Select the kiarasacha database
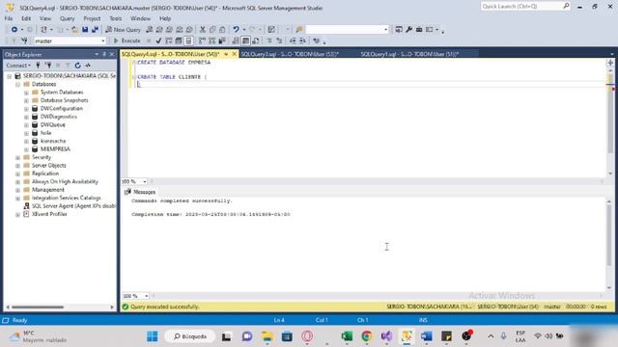 pyautogui.click(x=53, y=141)
